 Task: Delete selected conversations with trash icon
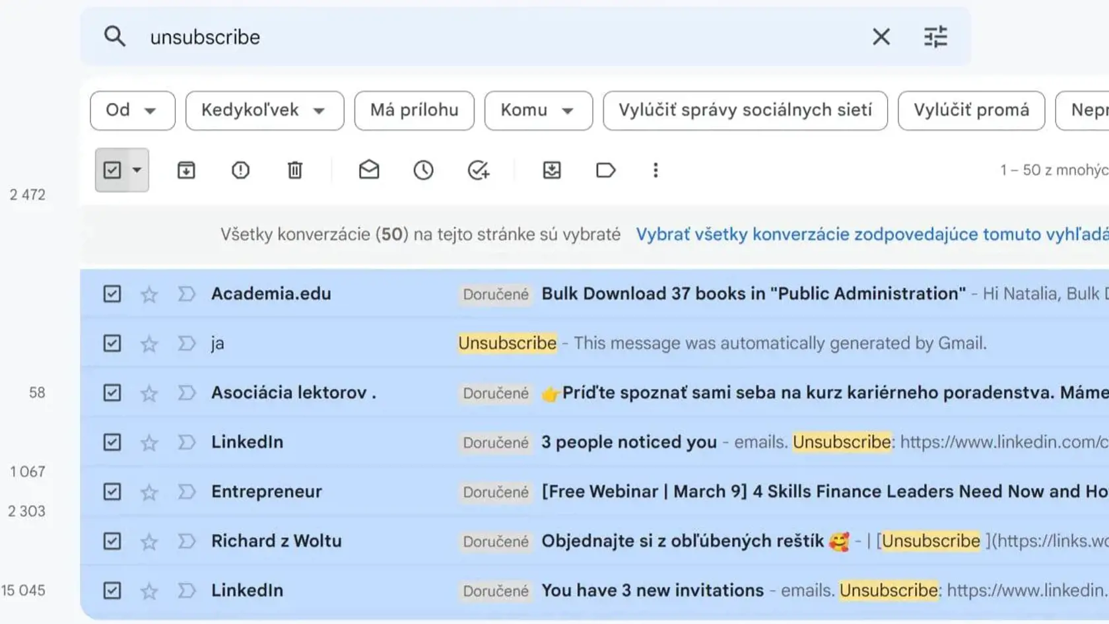click(x=295, y=170)
